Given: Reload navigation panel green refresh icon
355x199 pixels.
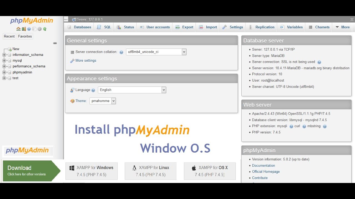Looking at the screenshot, I should coord(45,29).
